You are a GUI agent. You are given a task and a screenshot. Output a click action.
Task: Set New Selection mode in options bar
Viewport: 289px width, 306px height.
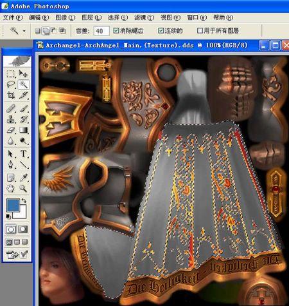(x=38, y=31)
